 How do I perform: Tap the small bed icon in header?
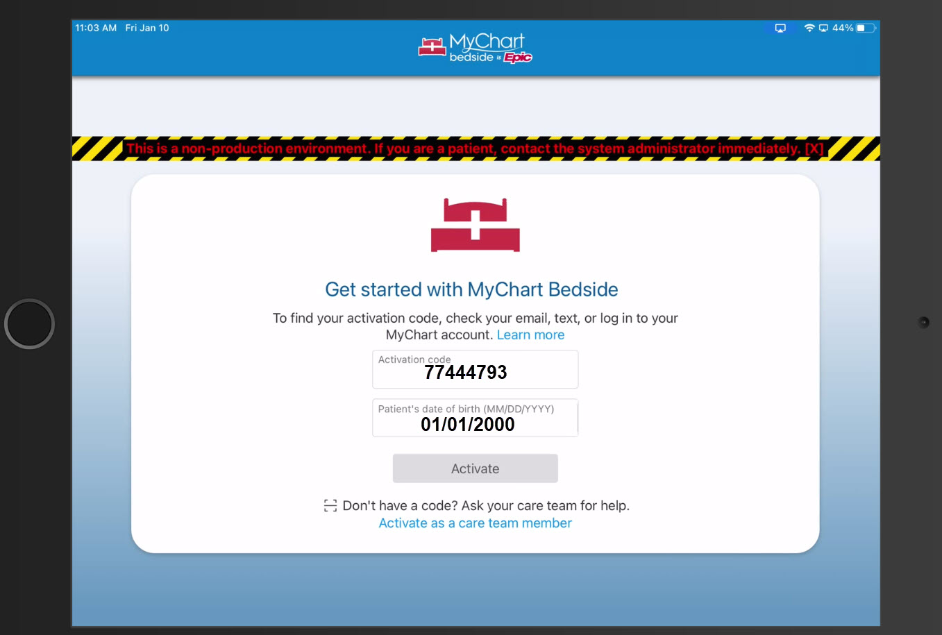coord(432,47)
